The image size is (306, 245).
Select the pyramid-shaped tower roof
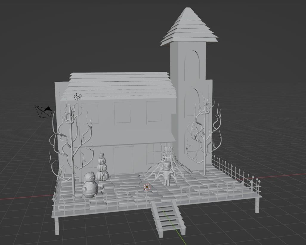tap(189, 27)
